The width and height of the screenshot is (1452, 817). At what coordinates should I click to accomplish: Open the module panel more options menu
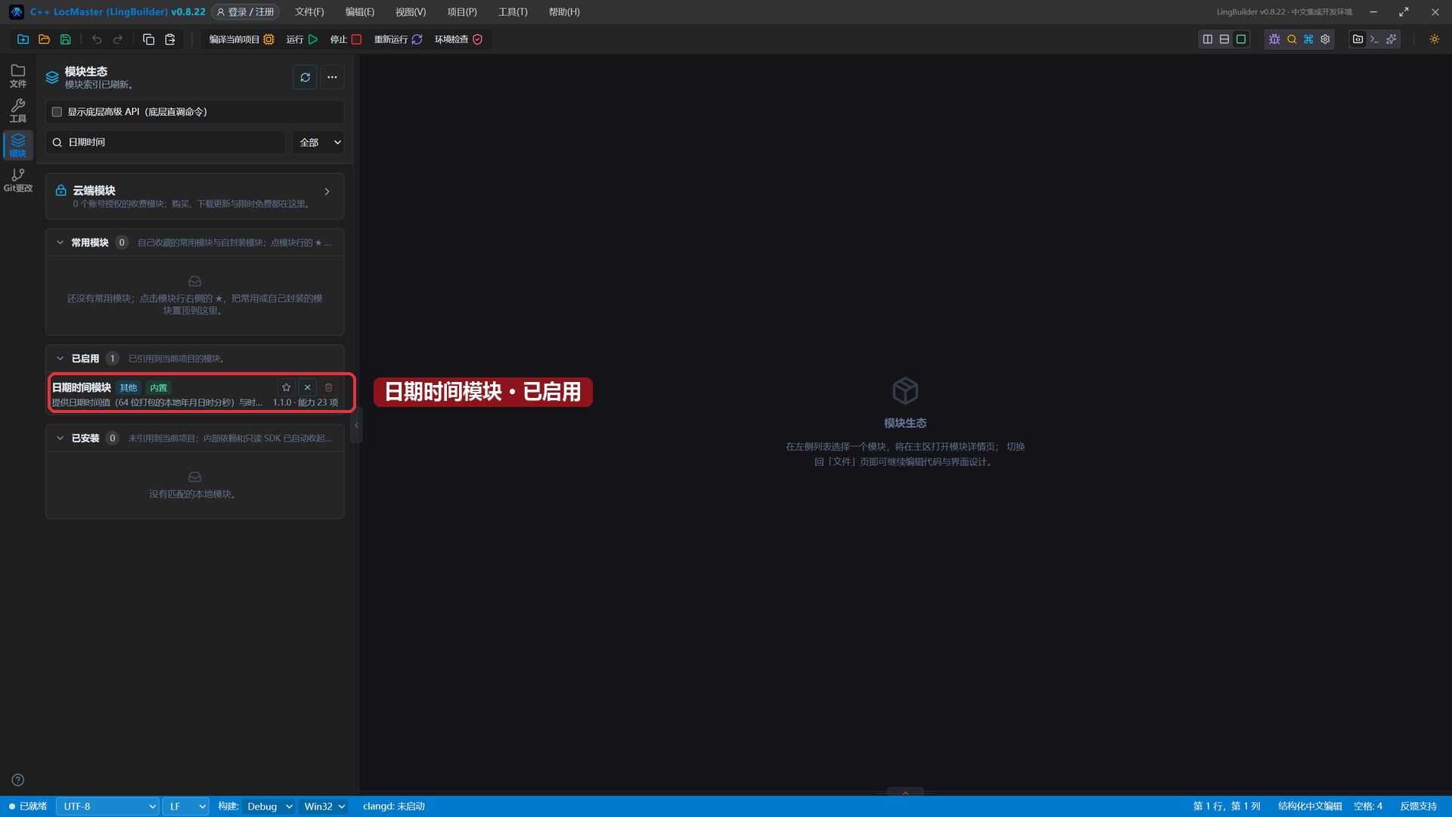click(332, 77)
